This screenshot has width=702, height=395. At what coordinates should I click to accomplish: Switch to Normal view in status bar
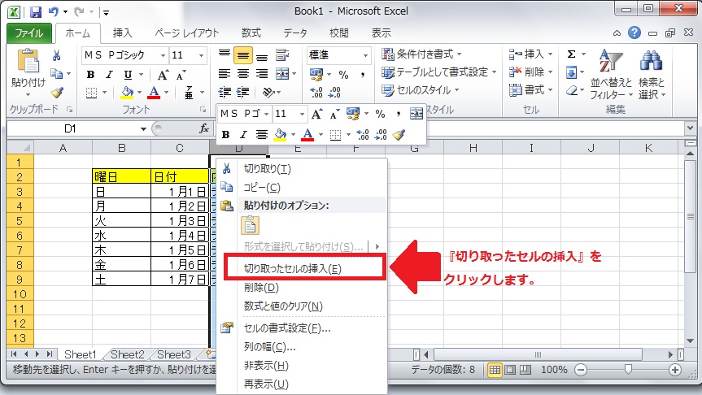pyautogui.click(x=495, y=370)
